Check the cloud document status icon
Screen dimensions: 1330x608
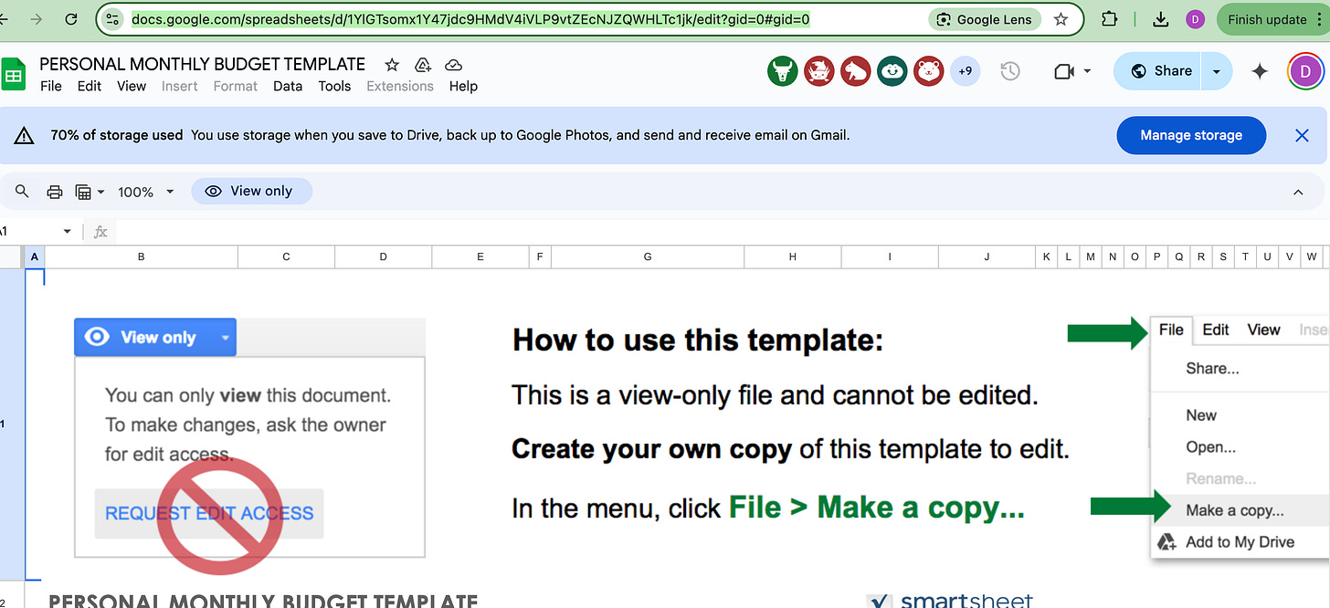(x=453, y=65)
